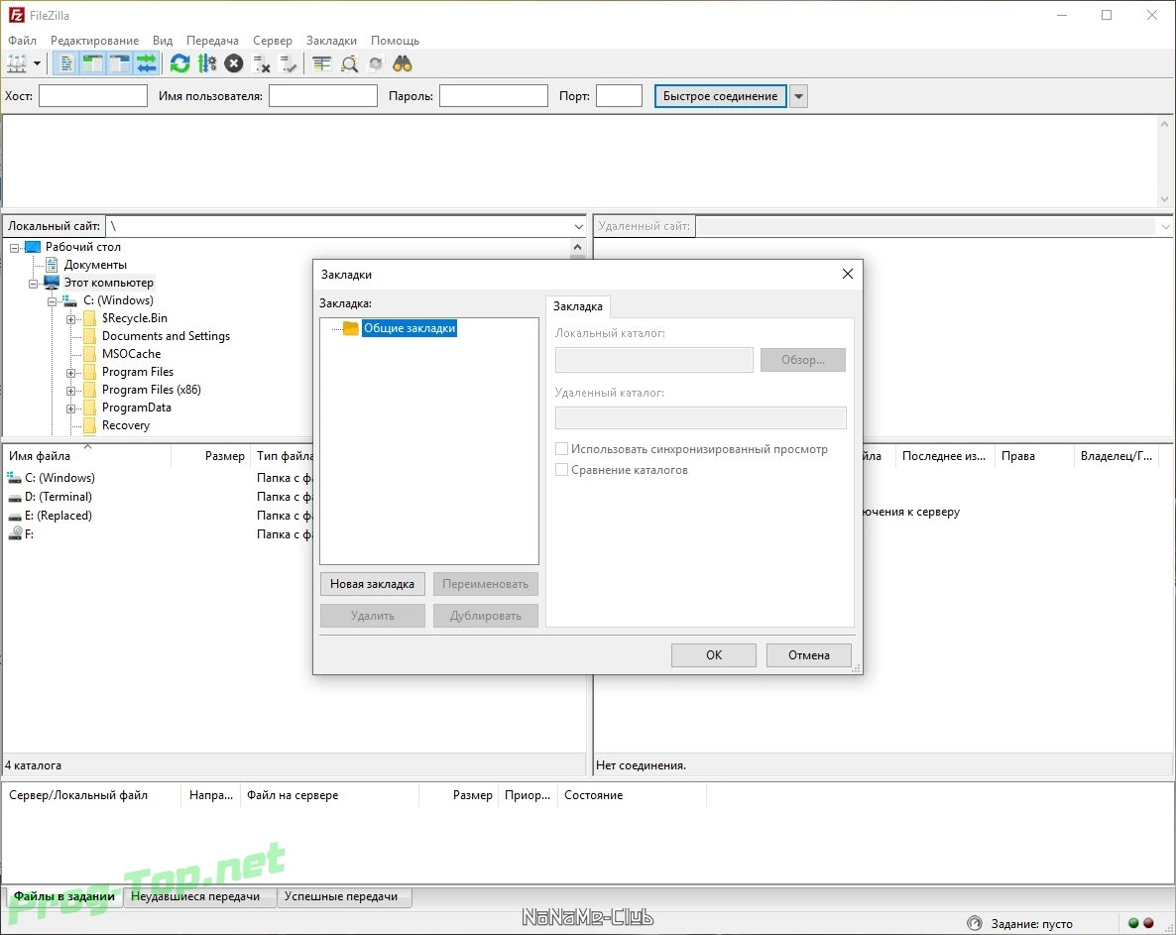Toggle remote directory tree icon

click(120, 64)
